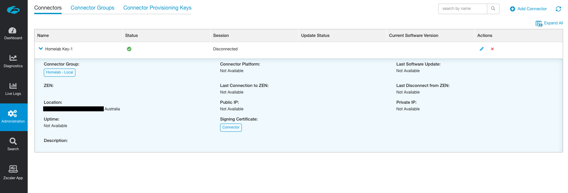Click the search magnifier button
The image size is (568, 193).
click(493, 9)
